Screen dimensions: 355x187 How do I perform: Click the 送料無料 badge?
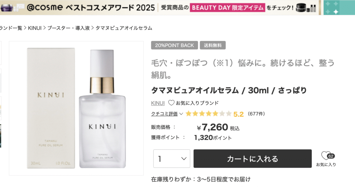click(213, 45)
